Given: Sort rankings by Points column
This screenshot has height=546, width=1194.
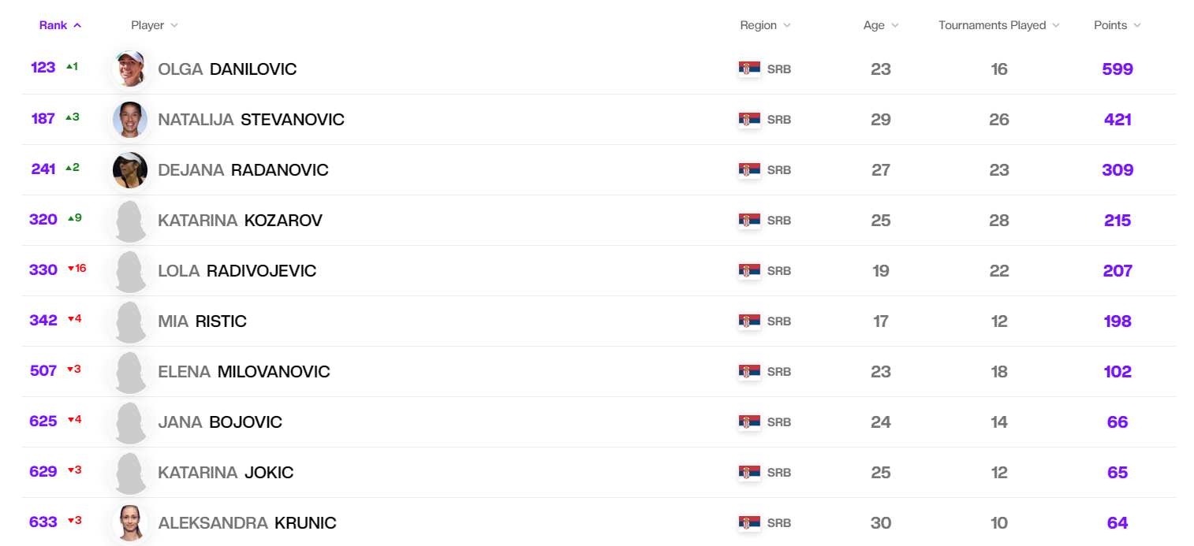Looking at the screenshot, I should (x=1117, y=25).
